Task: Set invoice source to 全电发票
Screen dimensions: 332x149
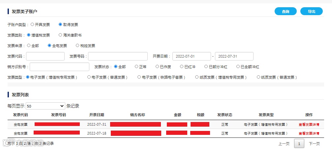Action: [x=49, y=45]
